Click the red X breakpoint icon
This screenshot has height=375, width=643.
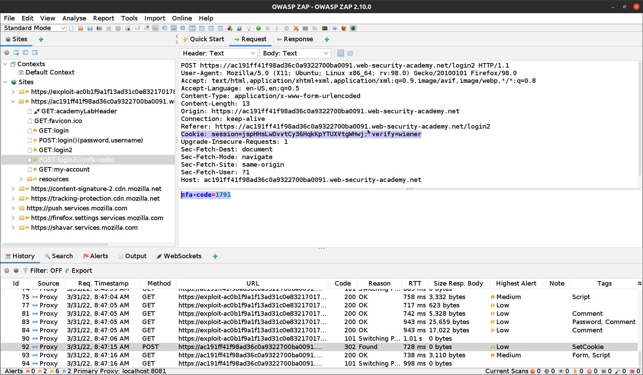click(296, 28)
